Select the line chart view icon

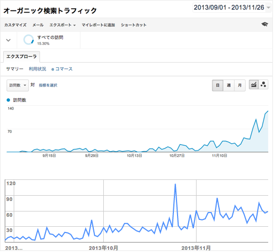253,85
